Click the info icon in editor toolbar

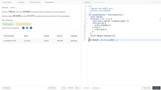coord(146,2)
